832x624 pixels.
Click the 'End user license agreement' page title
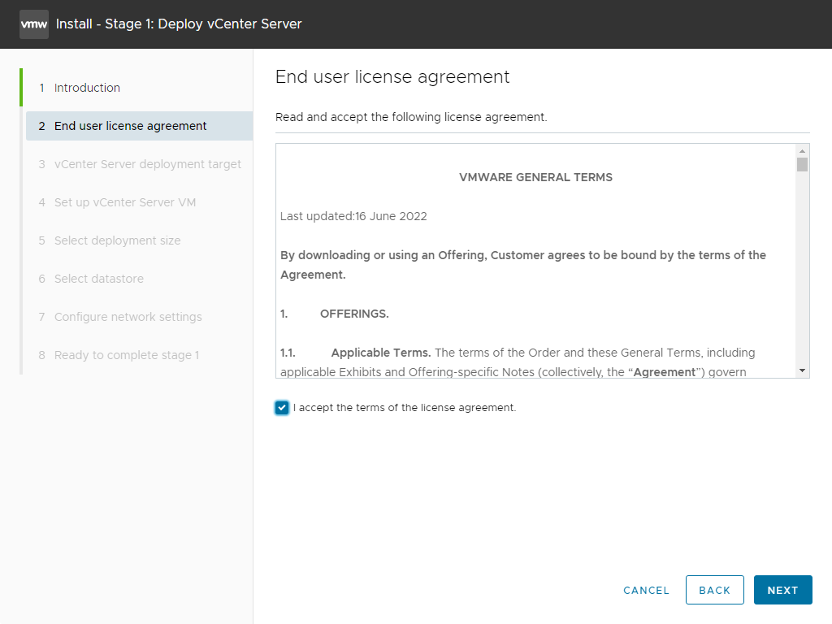[392, 77]
